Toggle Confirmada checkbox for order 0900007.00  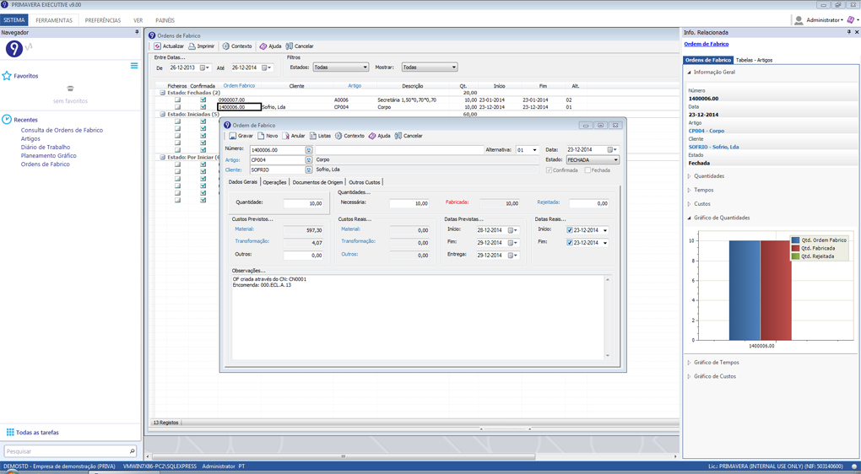click(x=203, y=100)
